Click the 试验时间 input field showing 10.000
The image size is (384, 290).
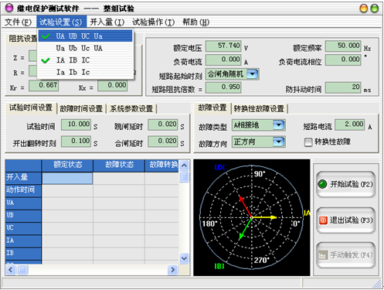pyautogui.click(x=76, y=125)
